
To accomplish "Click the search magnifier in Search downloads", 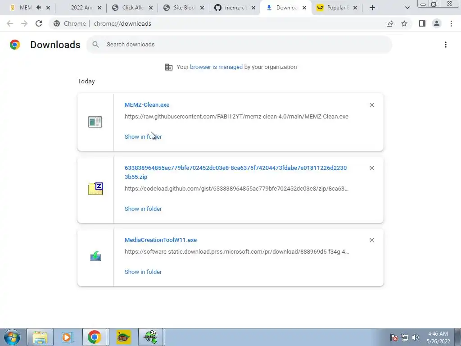I will point(95,45).
